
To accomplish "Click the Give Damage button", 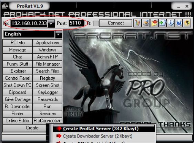I will 18,99.
